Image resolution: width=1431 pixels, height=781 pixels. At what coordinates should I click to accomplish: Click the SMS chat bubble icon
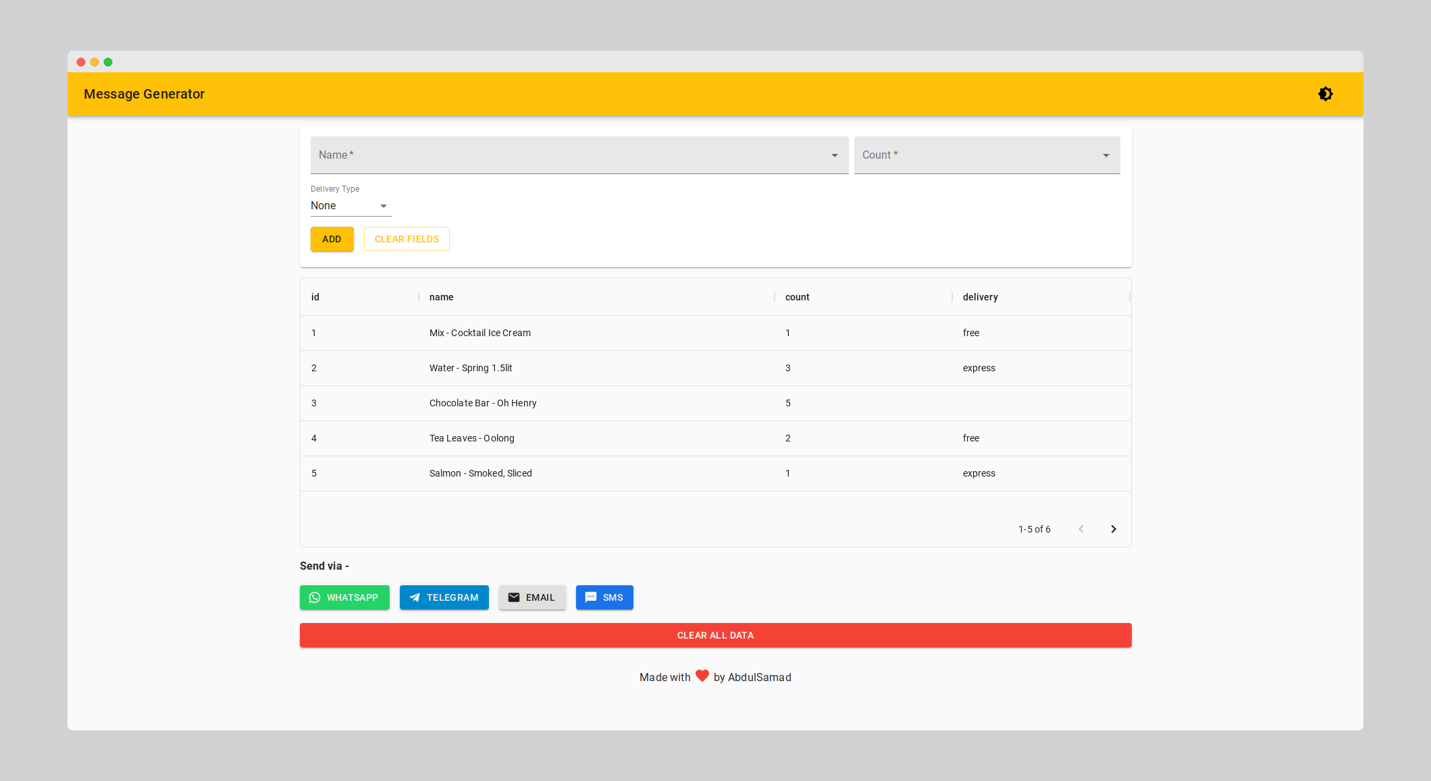[591, 597]
